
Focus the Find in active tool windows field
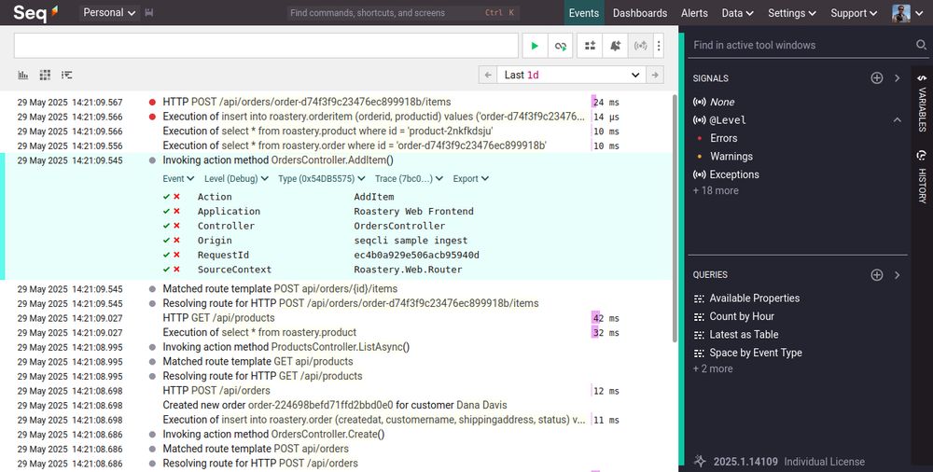coord(802,45)
